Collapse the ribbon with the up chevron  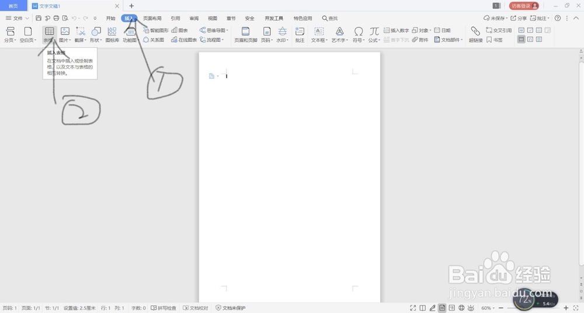(576, 18)
